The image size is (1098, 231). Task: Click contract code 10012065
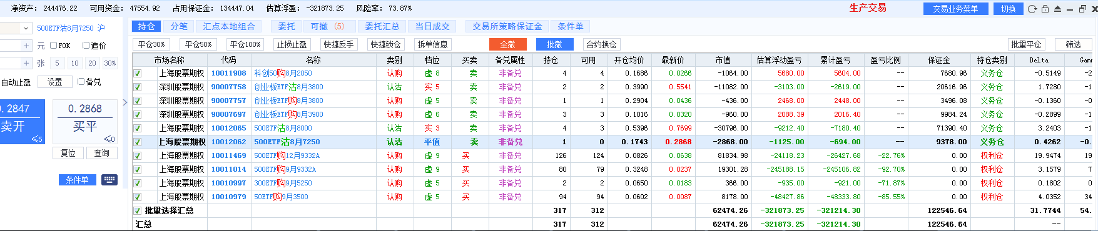pos(228,128)
